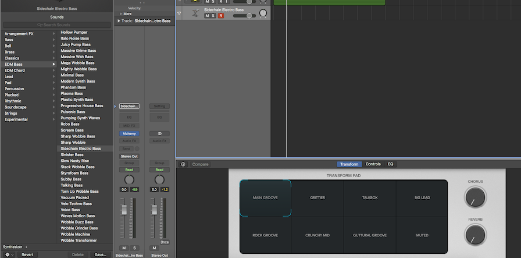Viewport: 521px width, 258px height.
Task: Solo the Sidechain Electro Bass channel strip
Action: (x=134, y=248)
